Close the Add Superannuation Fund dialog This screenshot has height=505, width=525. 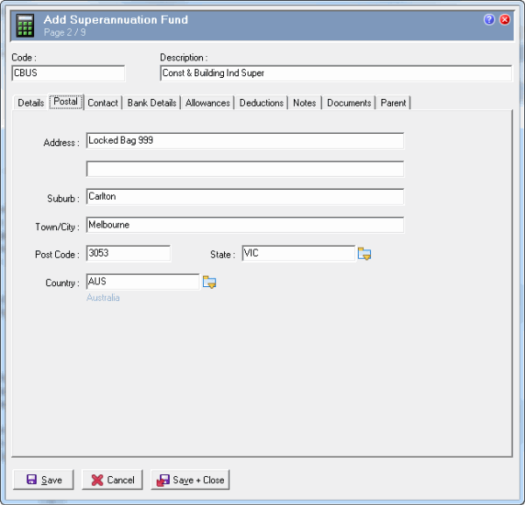click(505, 19)
